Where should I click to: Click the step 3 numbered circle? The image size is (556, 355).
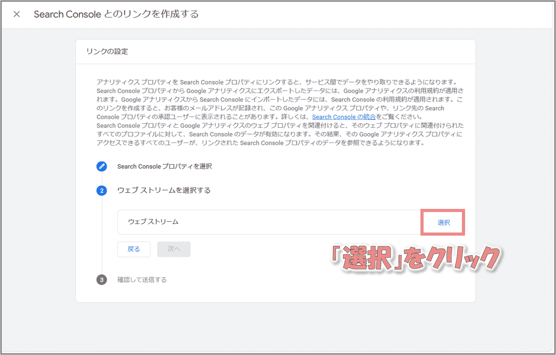click(x=102, y=280)
